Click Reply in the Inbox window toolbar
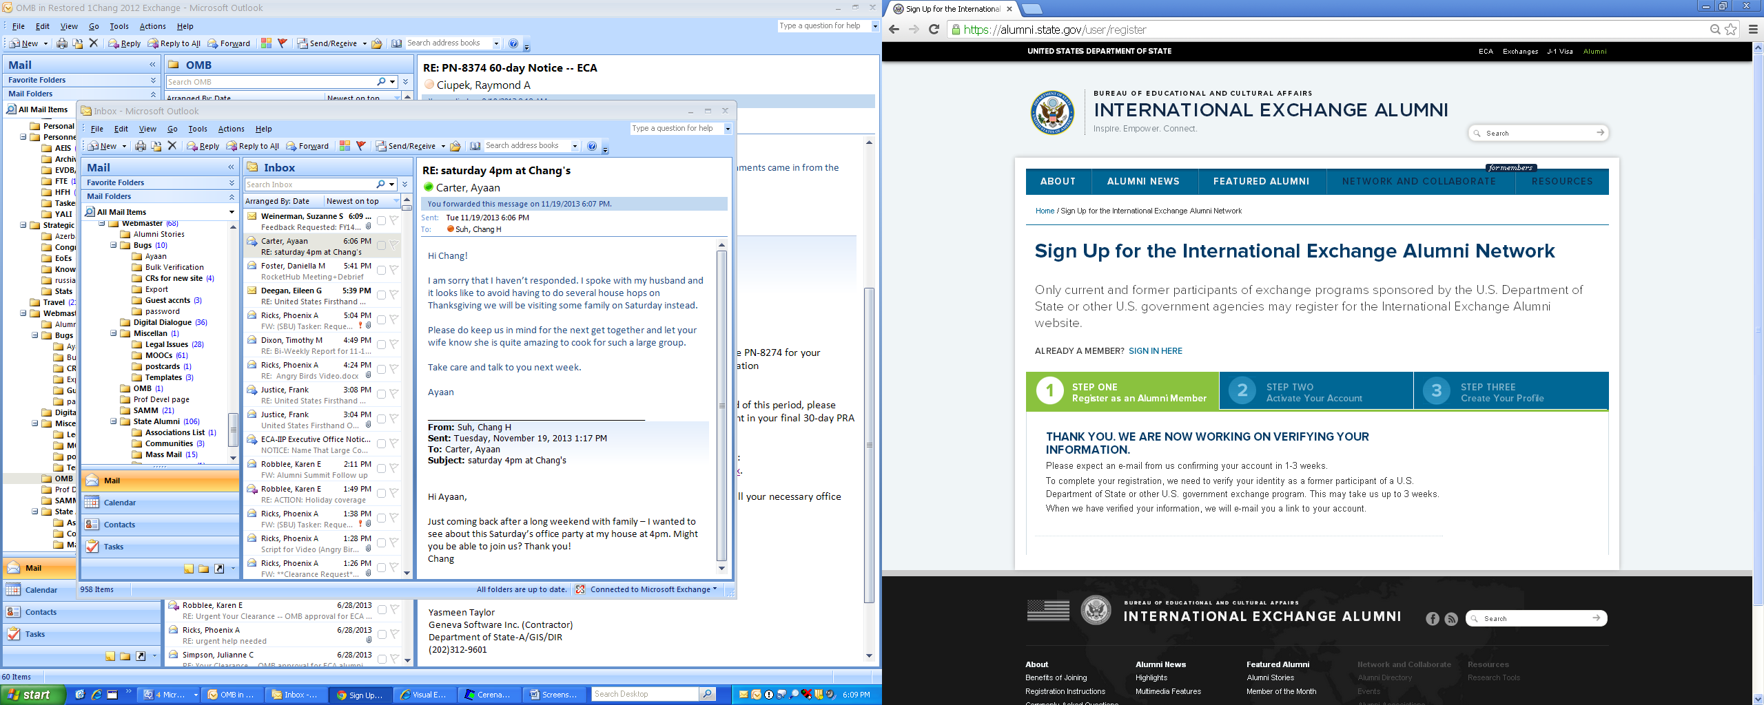Image resolution: width=1764 pixels, height=705 pixels. 203,146
